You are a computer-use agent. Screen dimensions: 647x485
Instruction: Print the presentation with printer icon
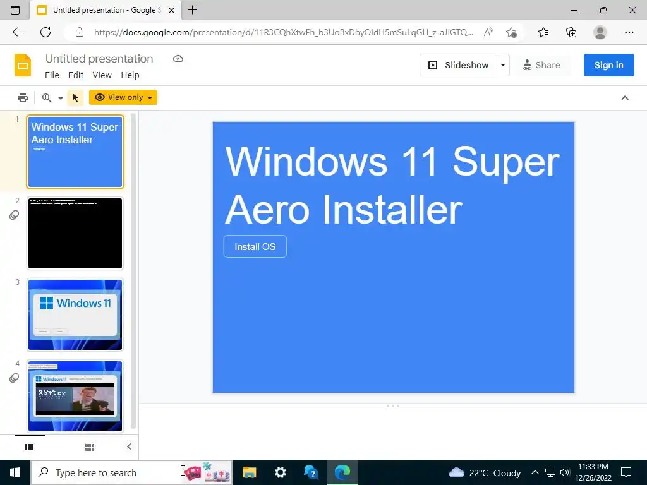[23, 98]
